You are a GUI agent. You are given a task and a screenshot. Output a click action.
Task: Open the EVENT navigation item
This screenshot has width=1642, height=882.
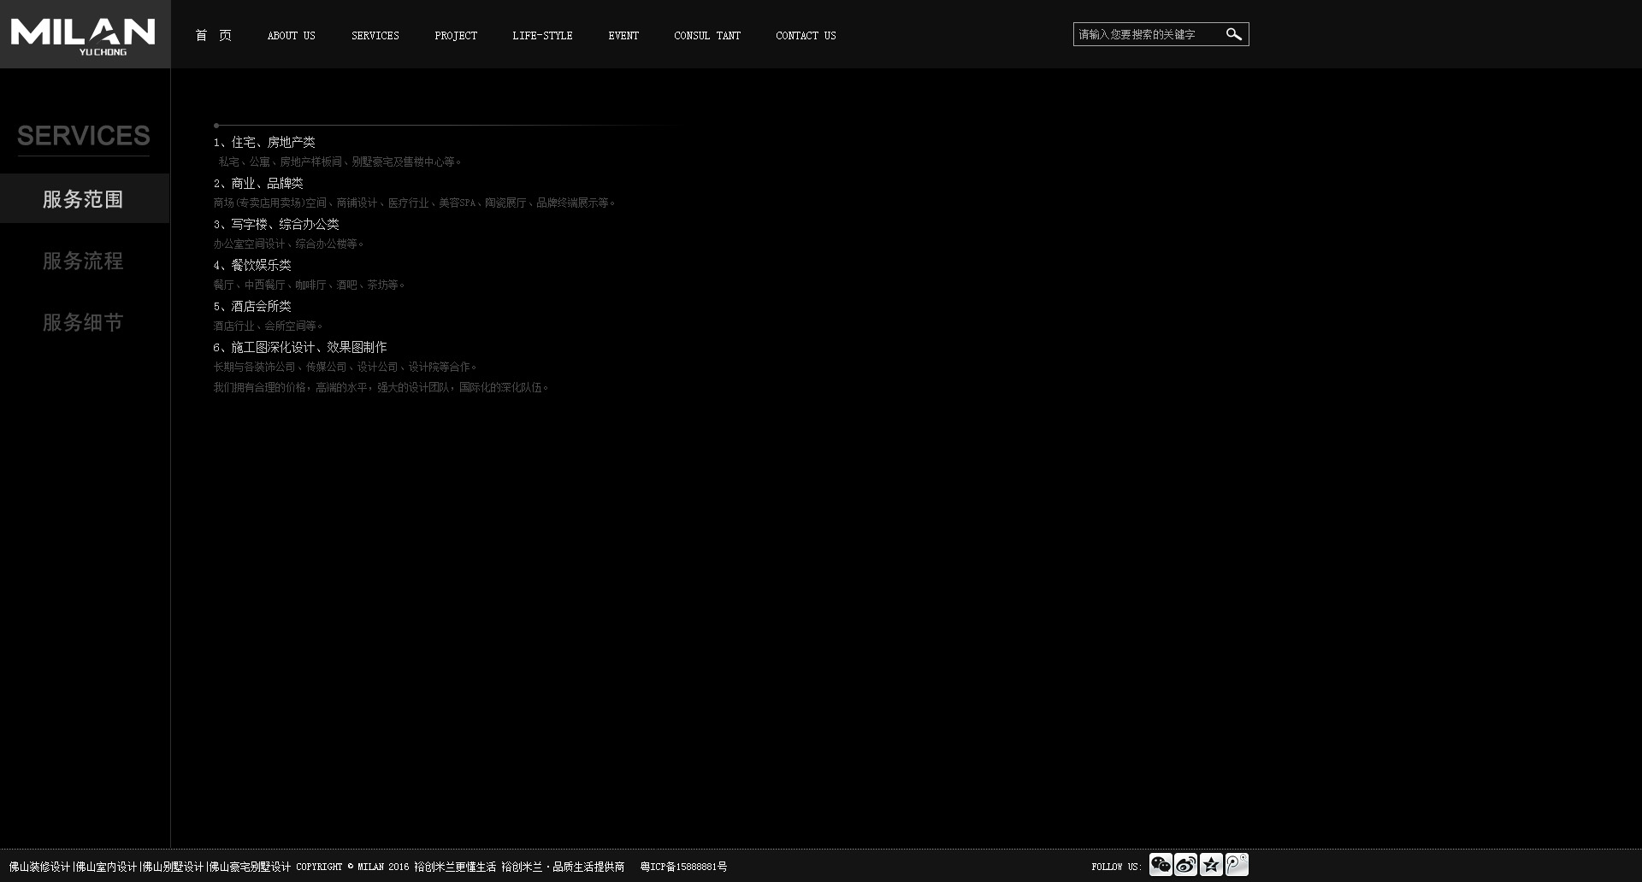[x=623, y=35]
